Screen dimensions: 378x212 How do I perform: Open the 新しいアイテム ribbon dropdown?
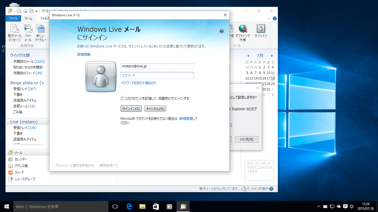click(40, 33)
